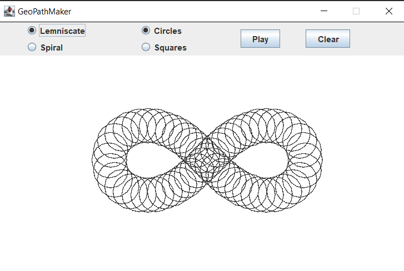
Task: Click the "Spiral" text label
Action: (52, 48)
